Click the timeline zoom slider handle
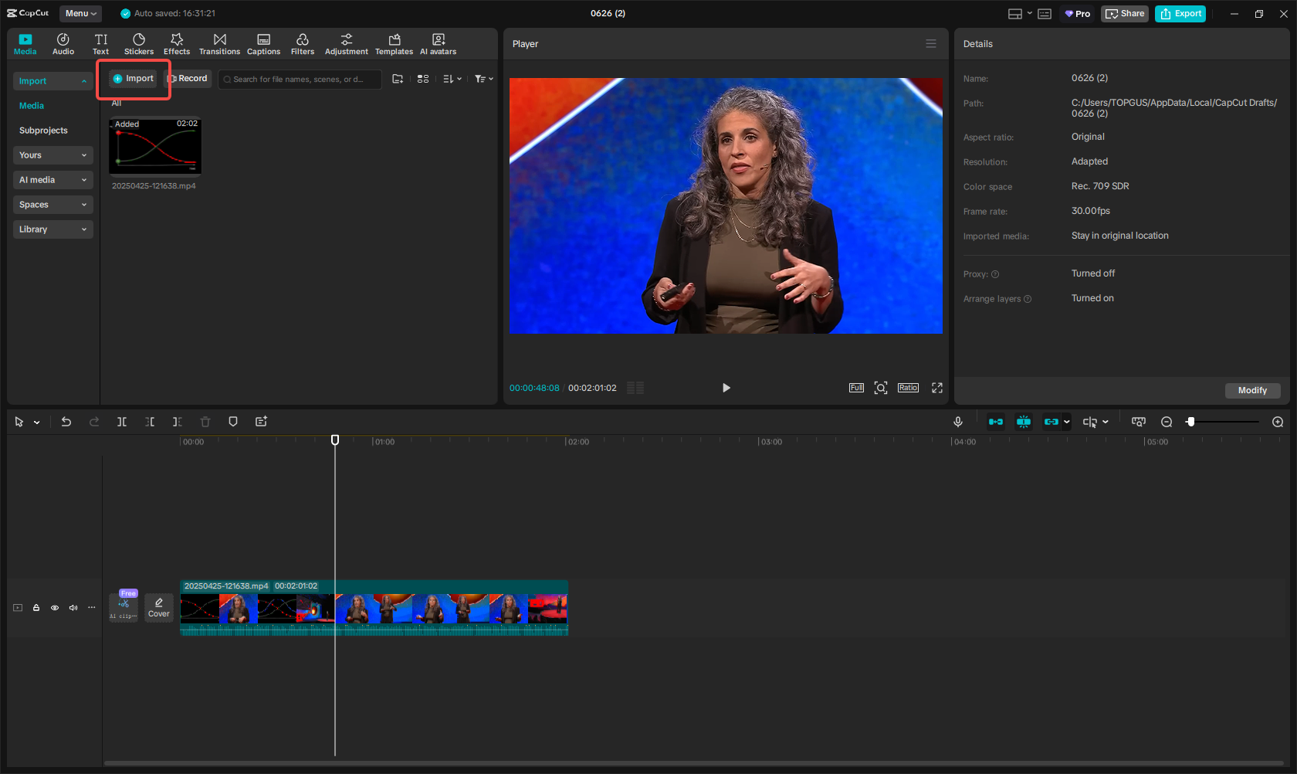This screenshot has width=1297, height=774. click(x=1190, y=422)
